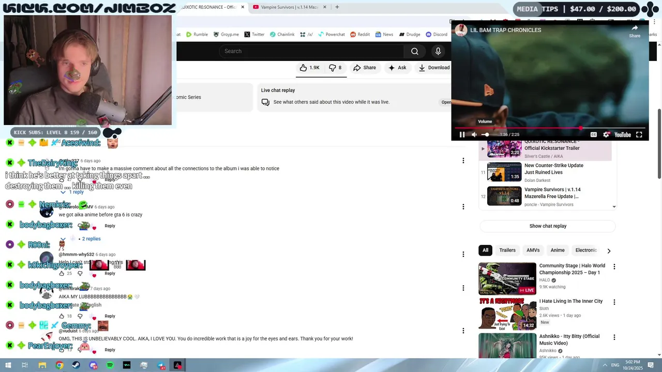Click the LIL BAM channel avatar
Screen dimensions: 662x372
(x=461, y=30)
